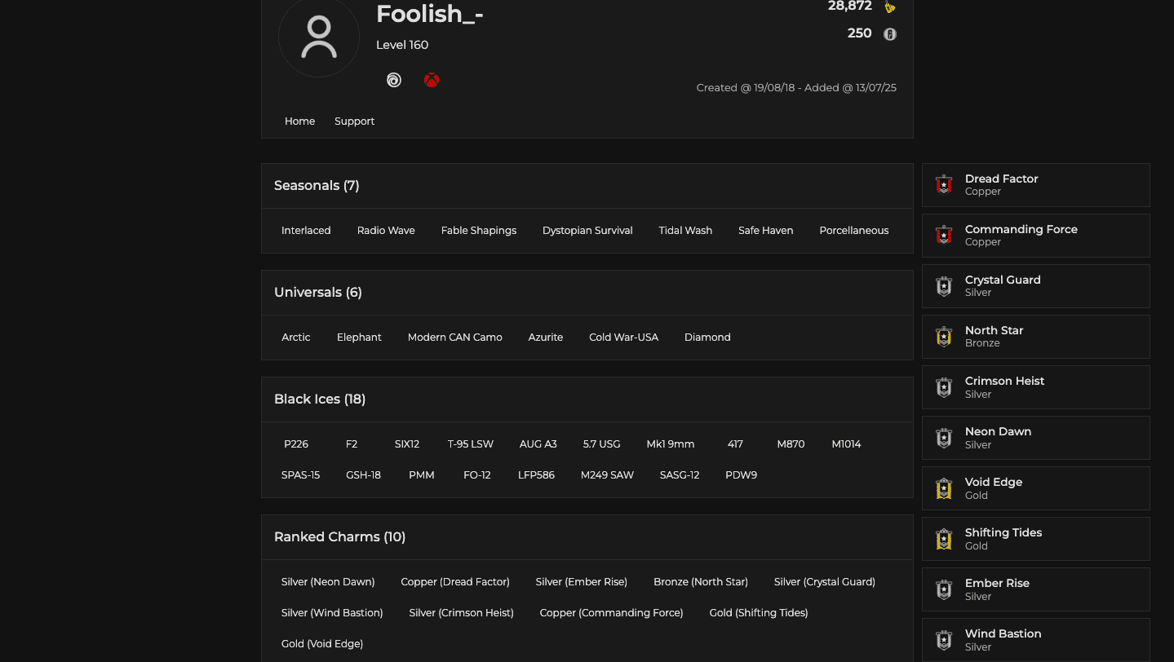Click the Foolish_- profile avatar
Screen dimensions: 1174x662
coord(318,38)
